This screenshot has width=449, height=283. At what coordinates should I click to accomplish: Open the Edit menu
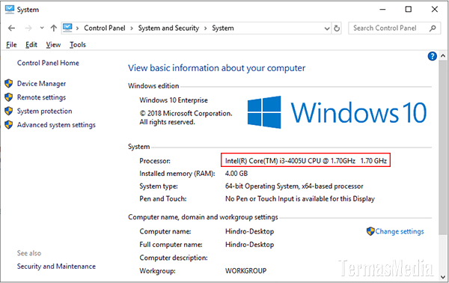(31, 45)
